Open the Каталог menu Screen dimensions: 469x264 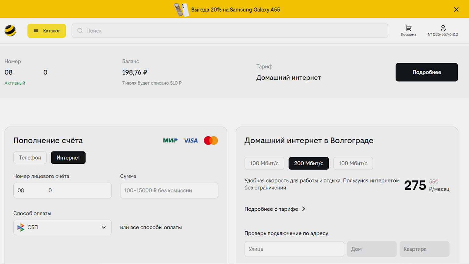tap(47, 31)
